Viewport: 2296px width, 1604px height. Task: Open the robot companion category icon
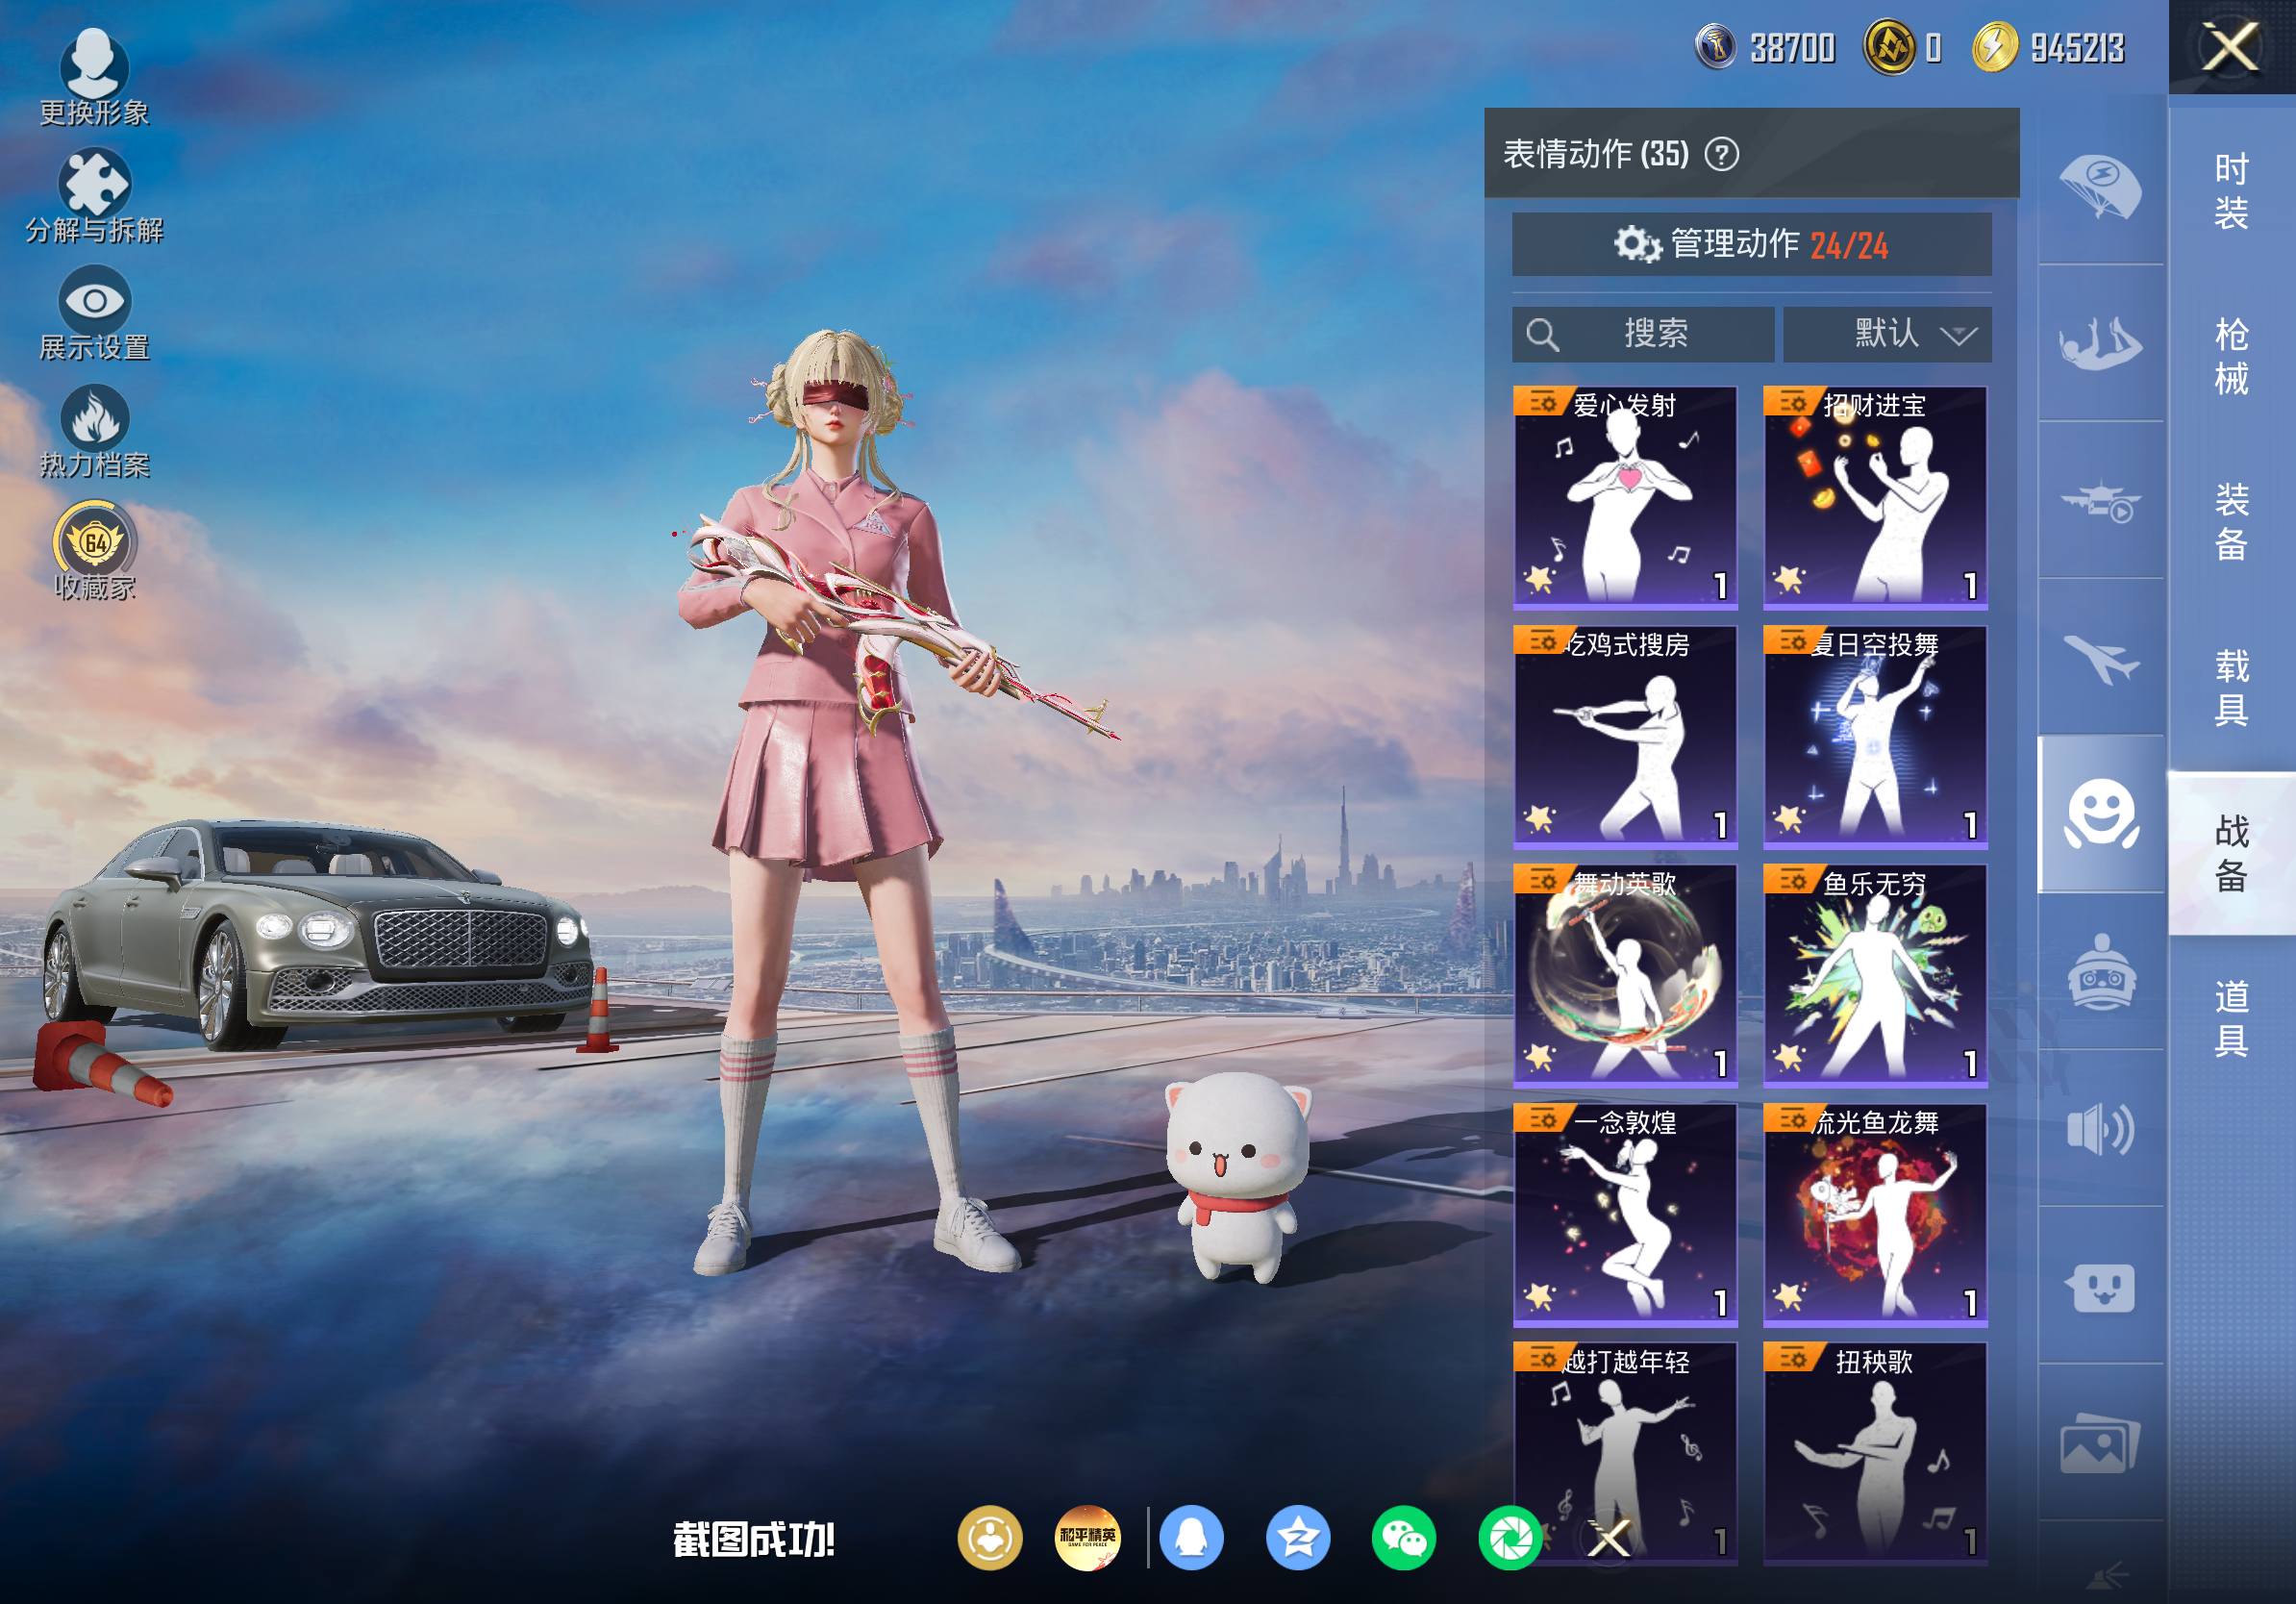2100,972
